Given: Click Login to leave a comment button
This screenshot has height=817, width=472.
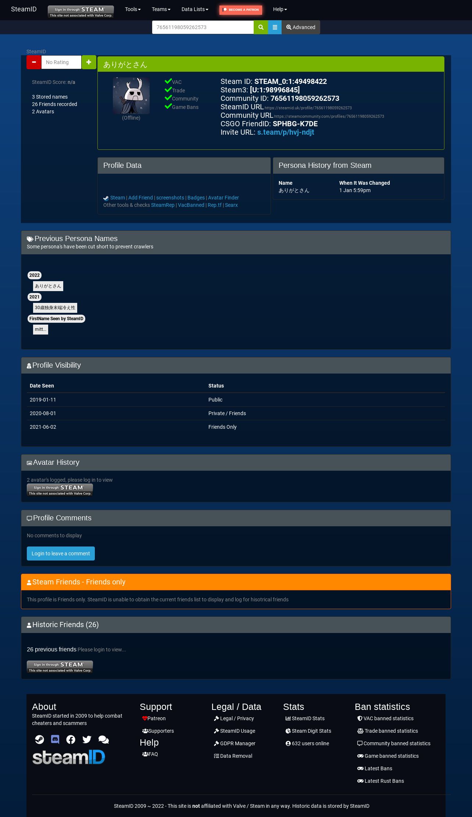Looking at the screenshot, I should [61, 553].
